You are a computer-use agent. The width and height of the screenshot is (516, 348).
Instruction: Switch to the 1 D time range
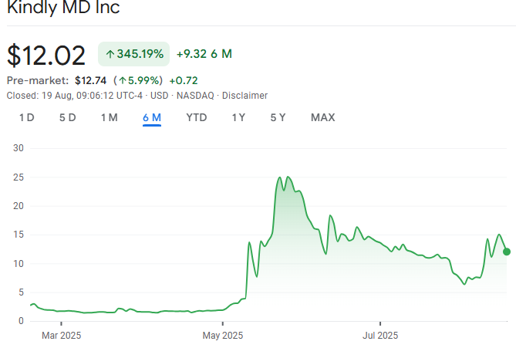coord(26,118)
